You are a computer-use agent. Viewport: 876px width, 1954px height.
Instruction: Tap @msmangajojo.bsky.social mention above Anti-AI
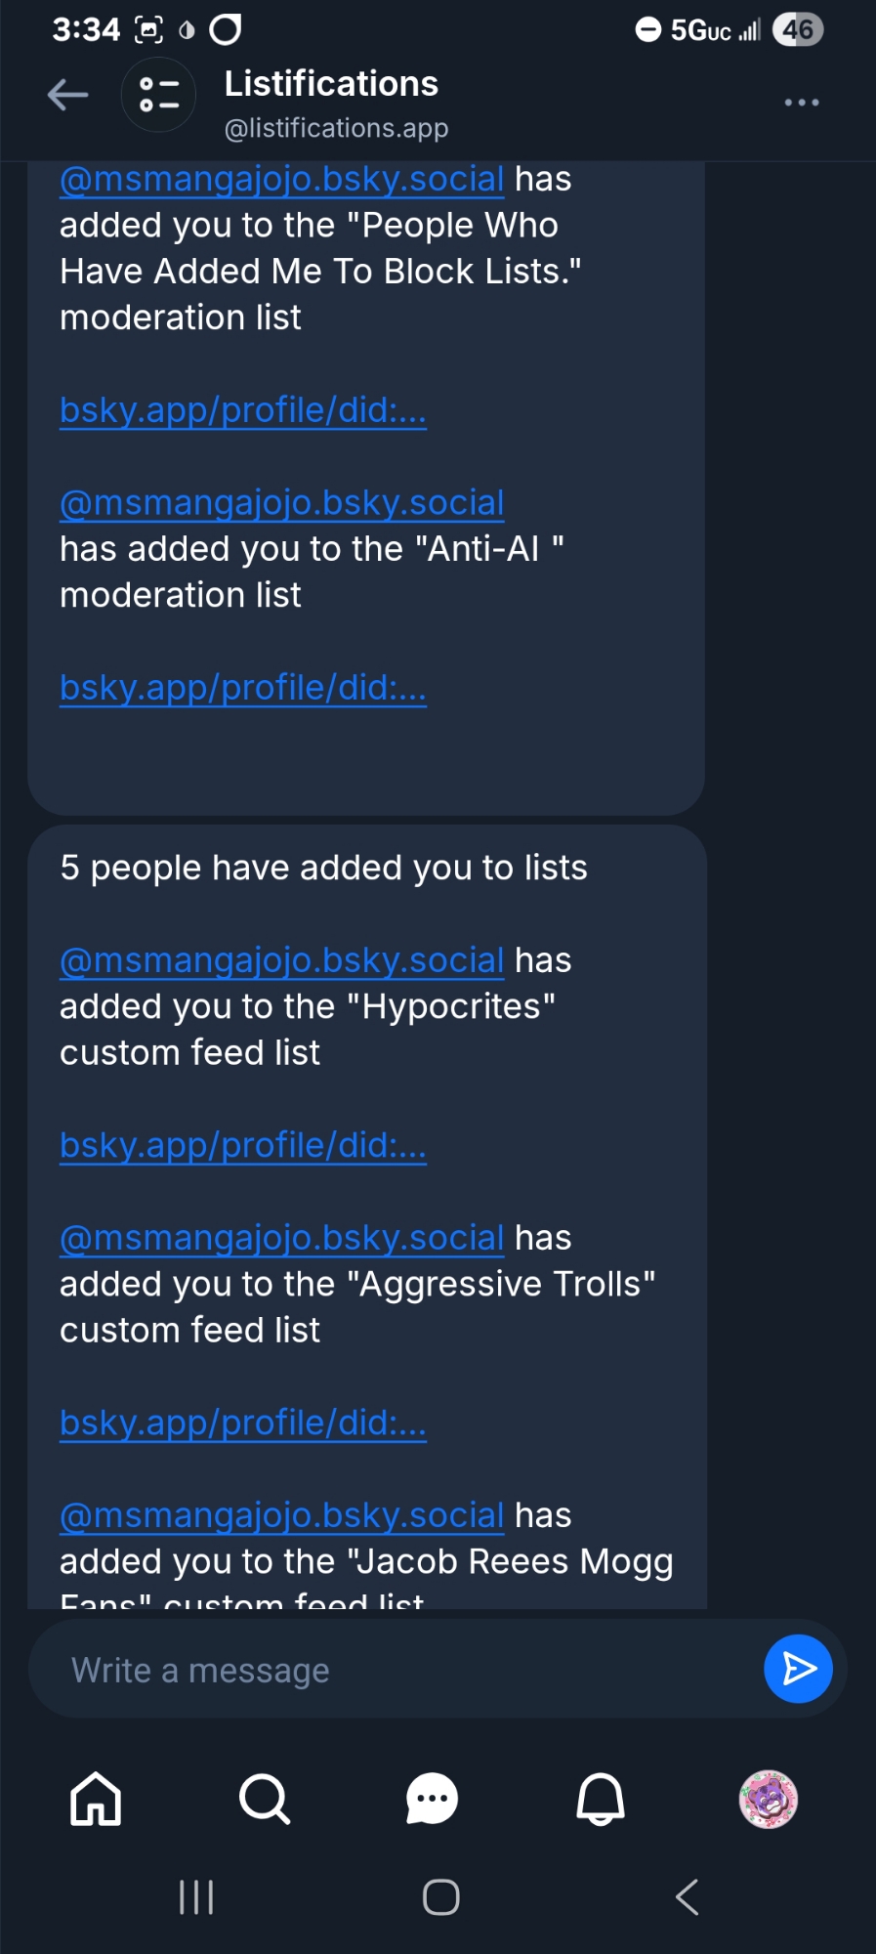pos(281,502)
